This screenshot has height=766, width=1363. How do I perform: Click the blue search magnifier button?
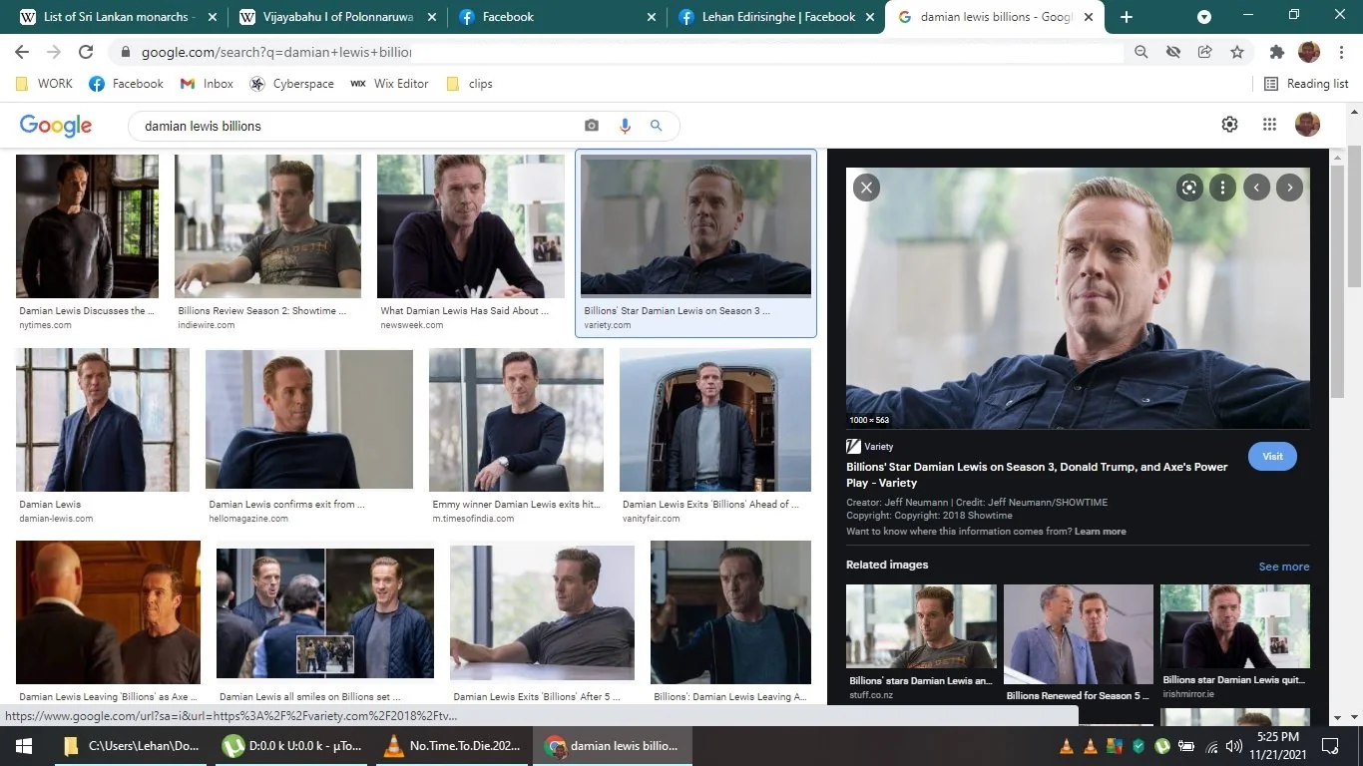pos(657,126)
